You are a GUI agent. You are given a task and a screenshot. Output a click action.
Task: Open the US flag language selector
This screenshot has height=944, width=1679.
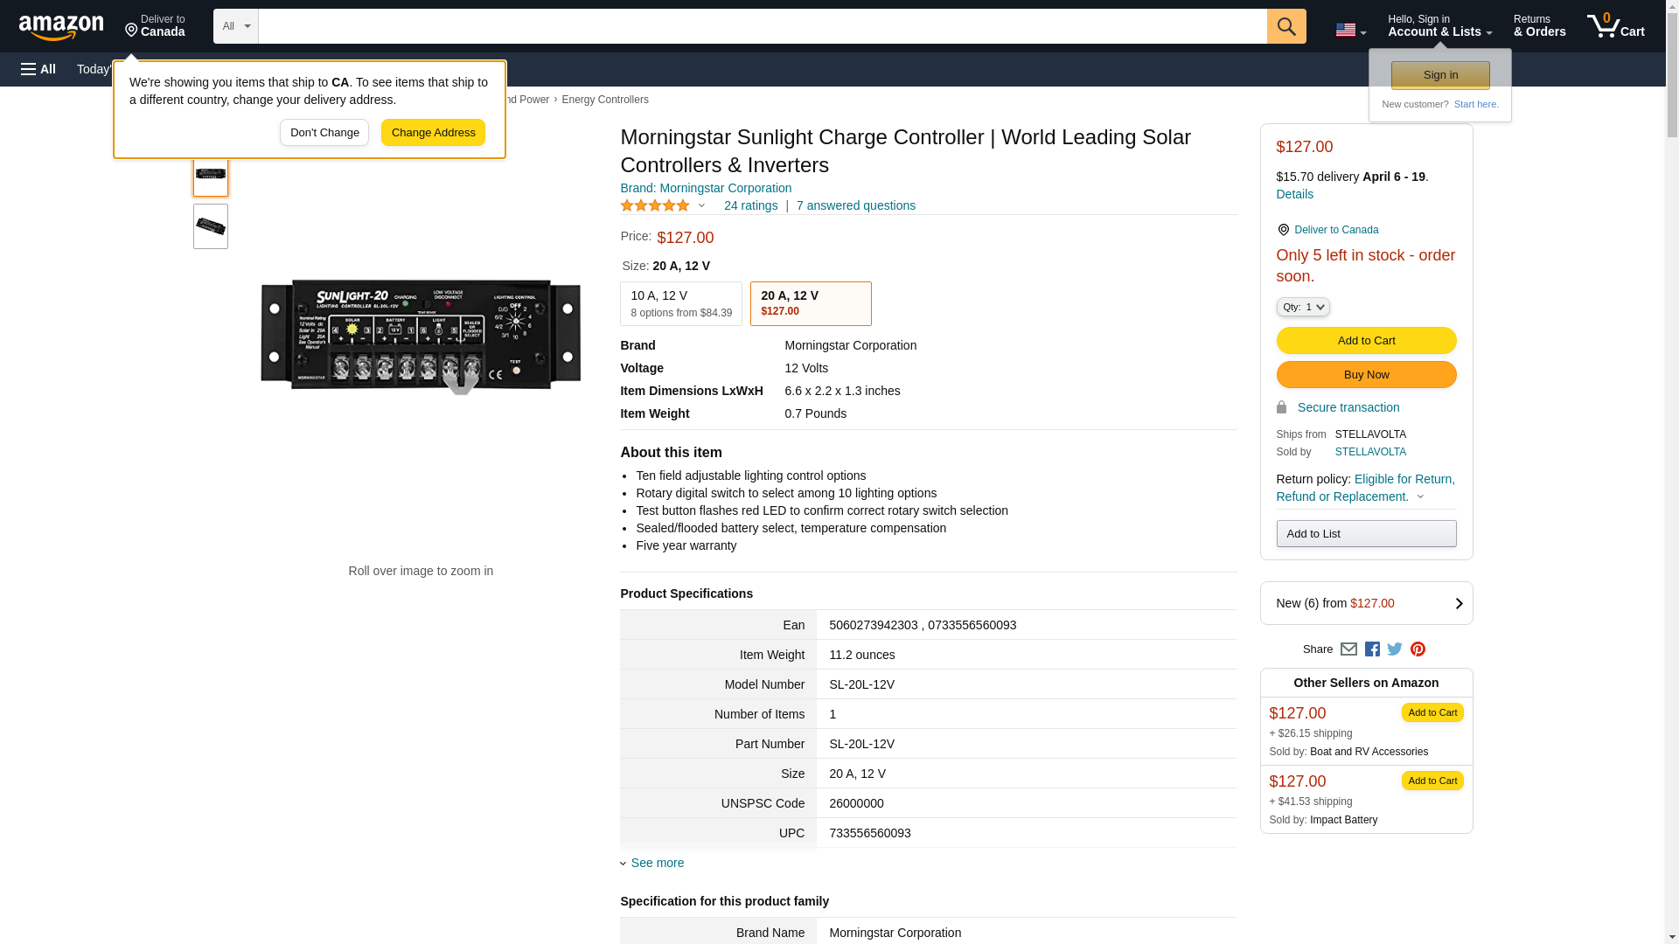coord(1350,30)
